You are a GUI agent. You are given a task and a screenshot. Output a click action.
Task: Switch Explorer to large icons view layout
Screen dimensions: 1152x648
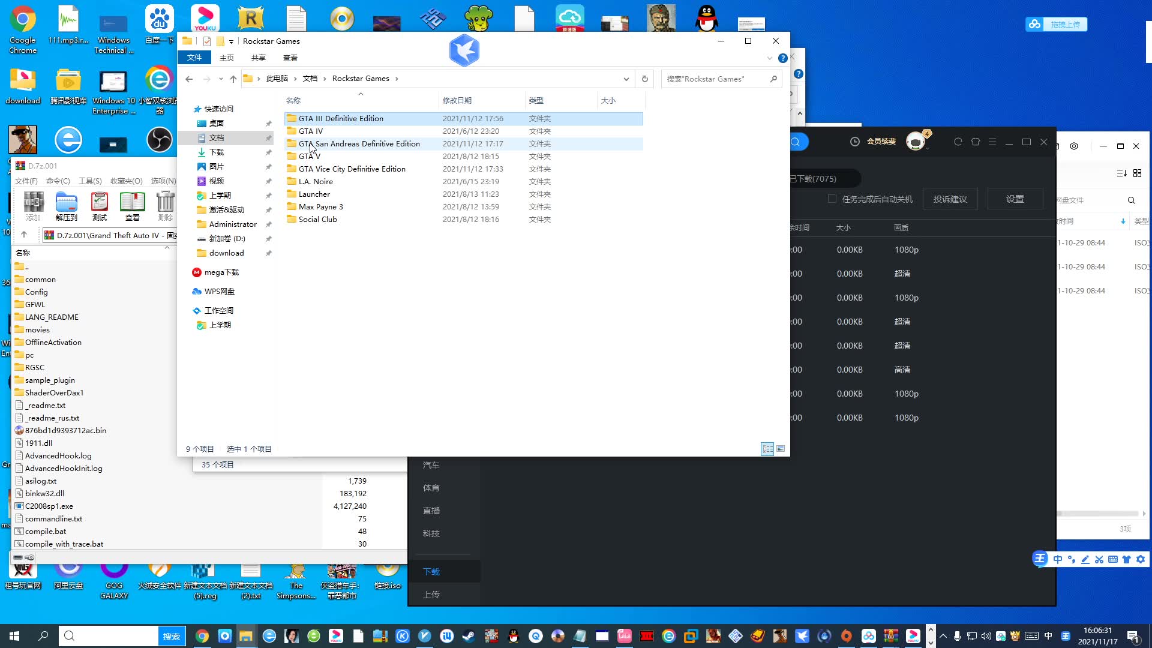pos(781,449)
